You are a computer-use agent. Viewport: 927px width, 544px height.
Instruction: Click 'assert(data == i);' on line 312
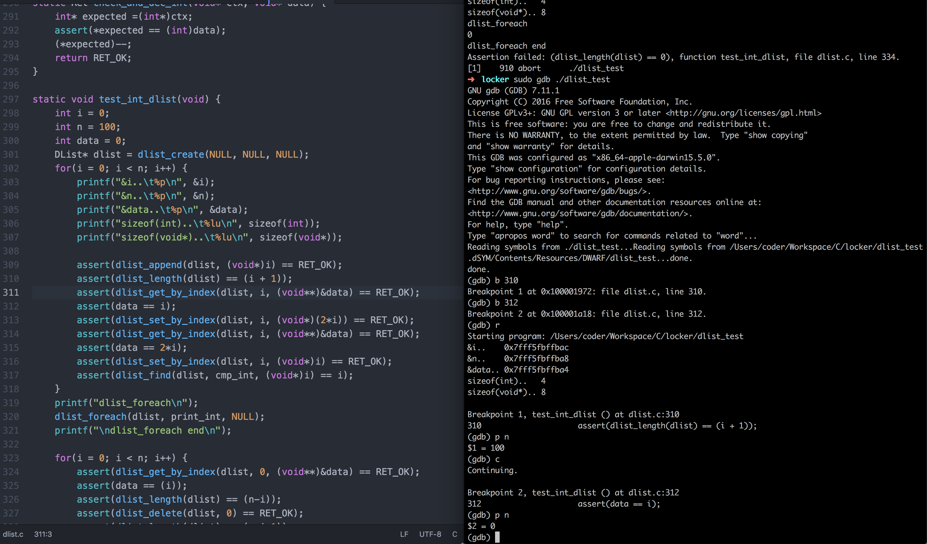tap(126, 306)
